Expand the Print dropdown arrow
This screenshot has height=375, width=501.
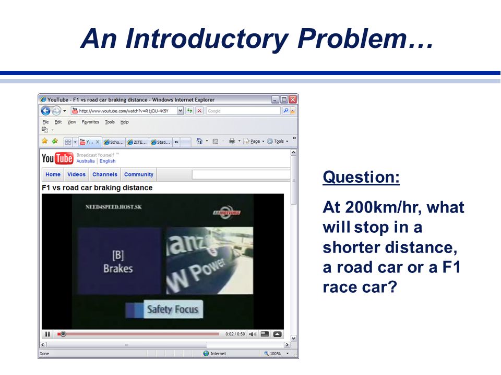pyautogui.click(x=240, y=141)
